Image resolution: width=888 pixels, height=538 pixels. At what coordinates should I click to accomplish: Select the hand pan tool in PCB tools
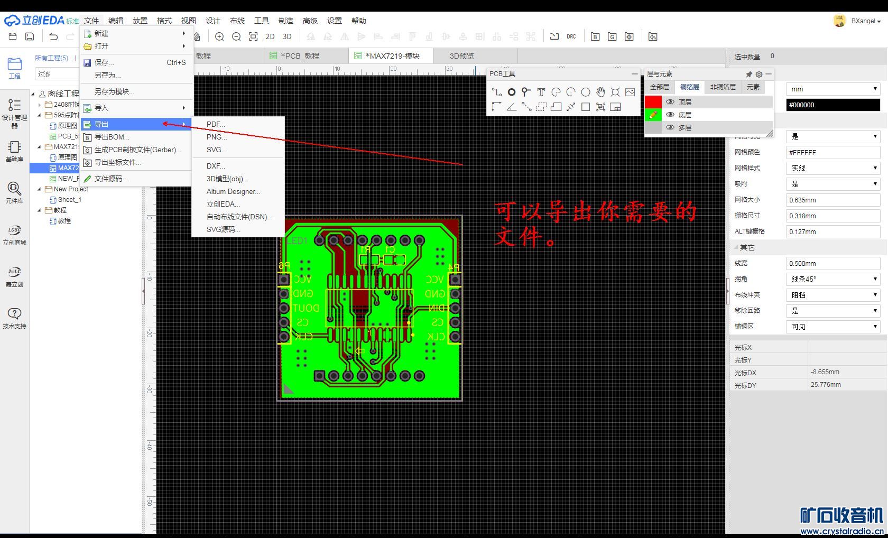[x=600, y=92]
